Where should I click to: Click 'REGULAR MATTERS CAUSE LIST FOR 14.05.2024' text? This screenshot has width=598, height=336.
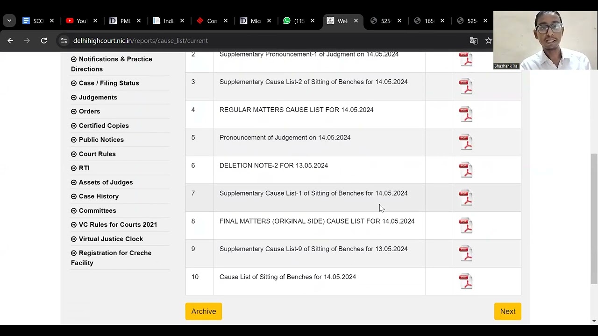297,110
